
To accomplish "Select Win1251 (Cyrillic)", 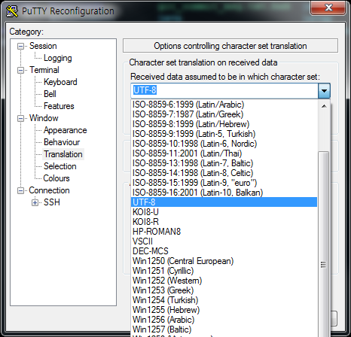I will (224, 271).
